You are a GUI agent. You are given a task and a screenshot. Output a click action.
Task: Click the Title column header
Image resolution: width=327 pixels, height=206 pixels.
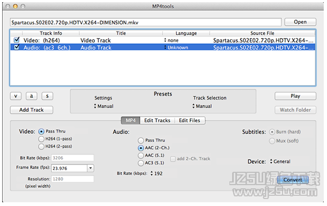pyautogui.click(x=121, y=33)
